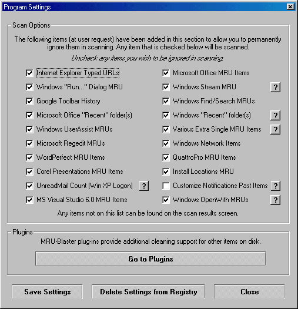Toggle Install Locations MRU checkbox
298x309 pixels.
[166, 172]
